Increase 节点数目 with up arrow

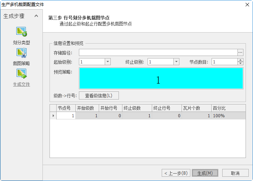(241, 60)
